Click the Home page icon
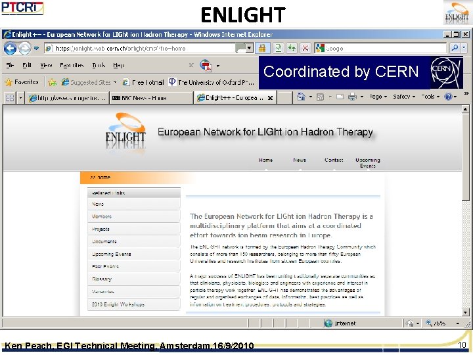Image resolution: width=473 pixels, height=355 pixels. 301,97
